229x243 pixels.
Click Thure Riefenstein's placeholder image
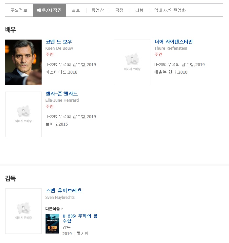(x=132, y=62)
